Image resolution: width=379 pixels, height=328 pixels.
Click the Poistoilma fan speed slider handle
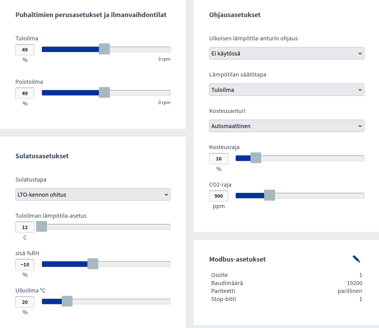(104, 92)
